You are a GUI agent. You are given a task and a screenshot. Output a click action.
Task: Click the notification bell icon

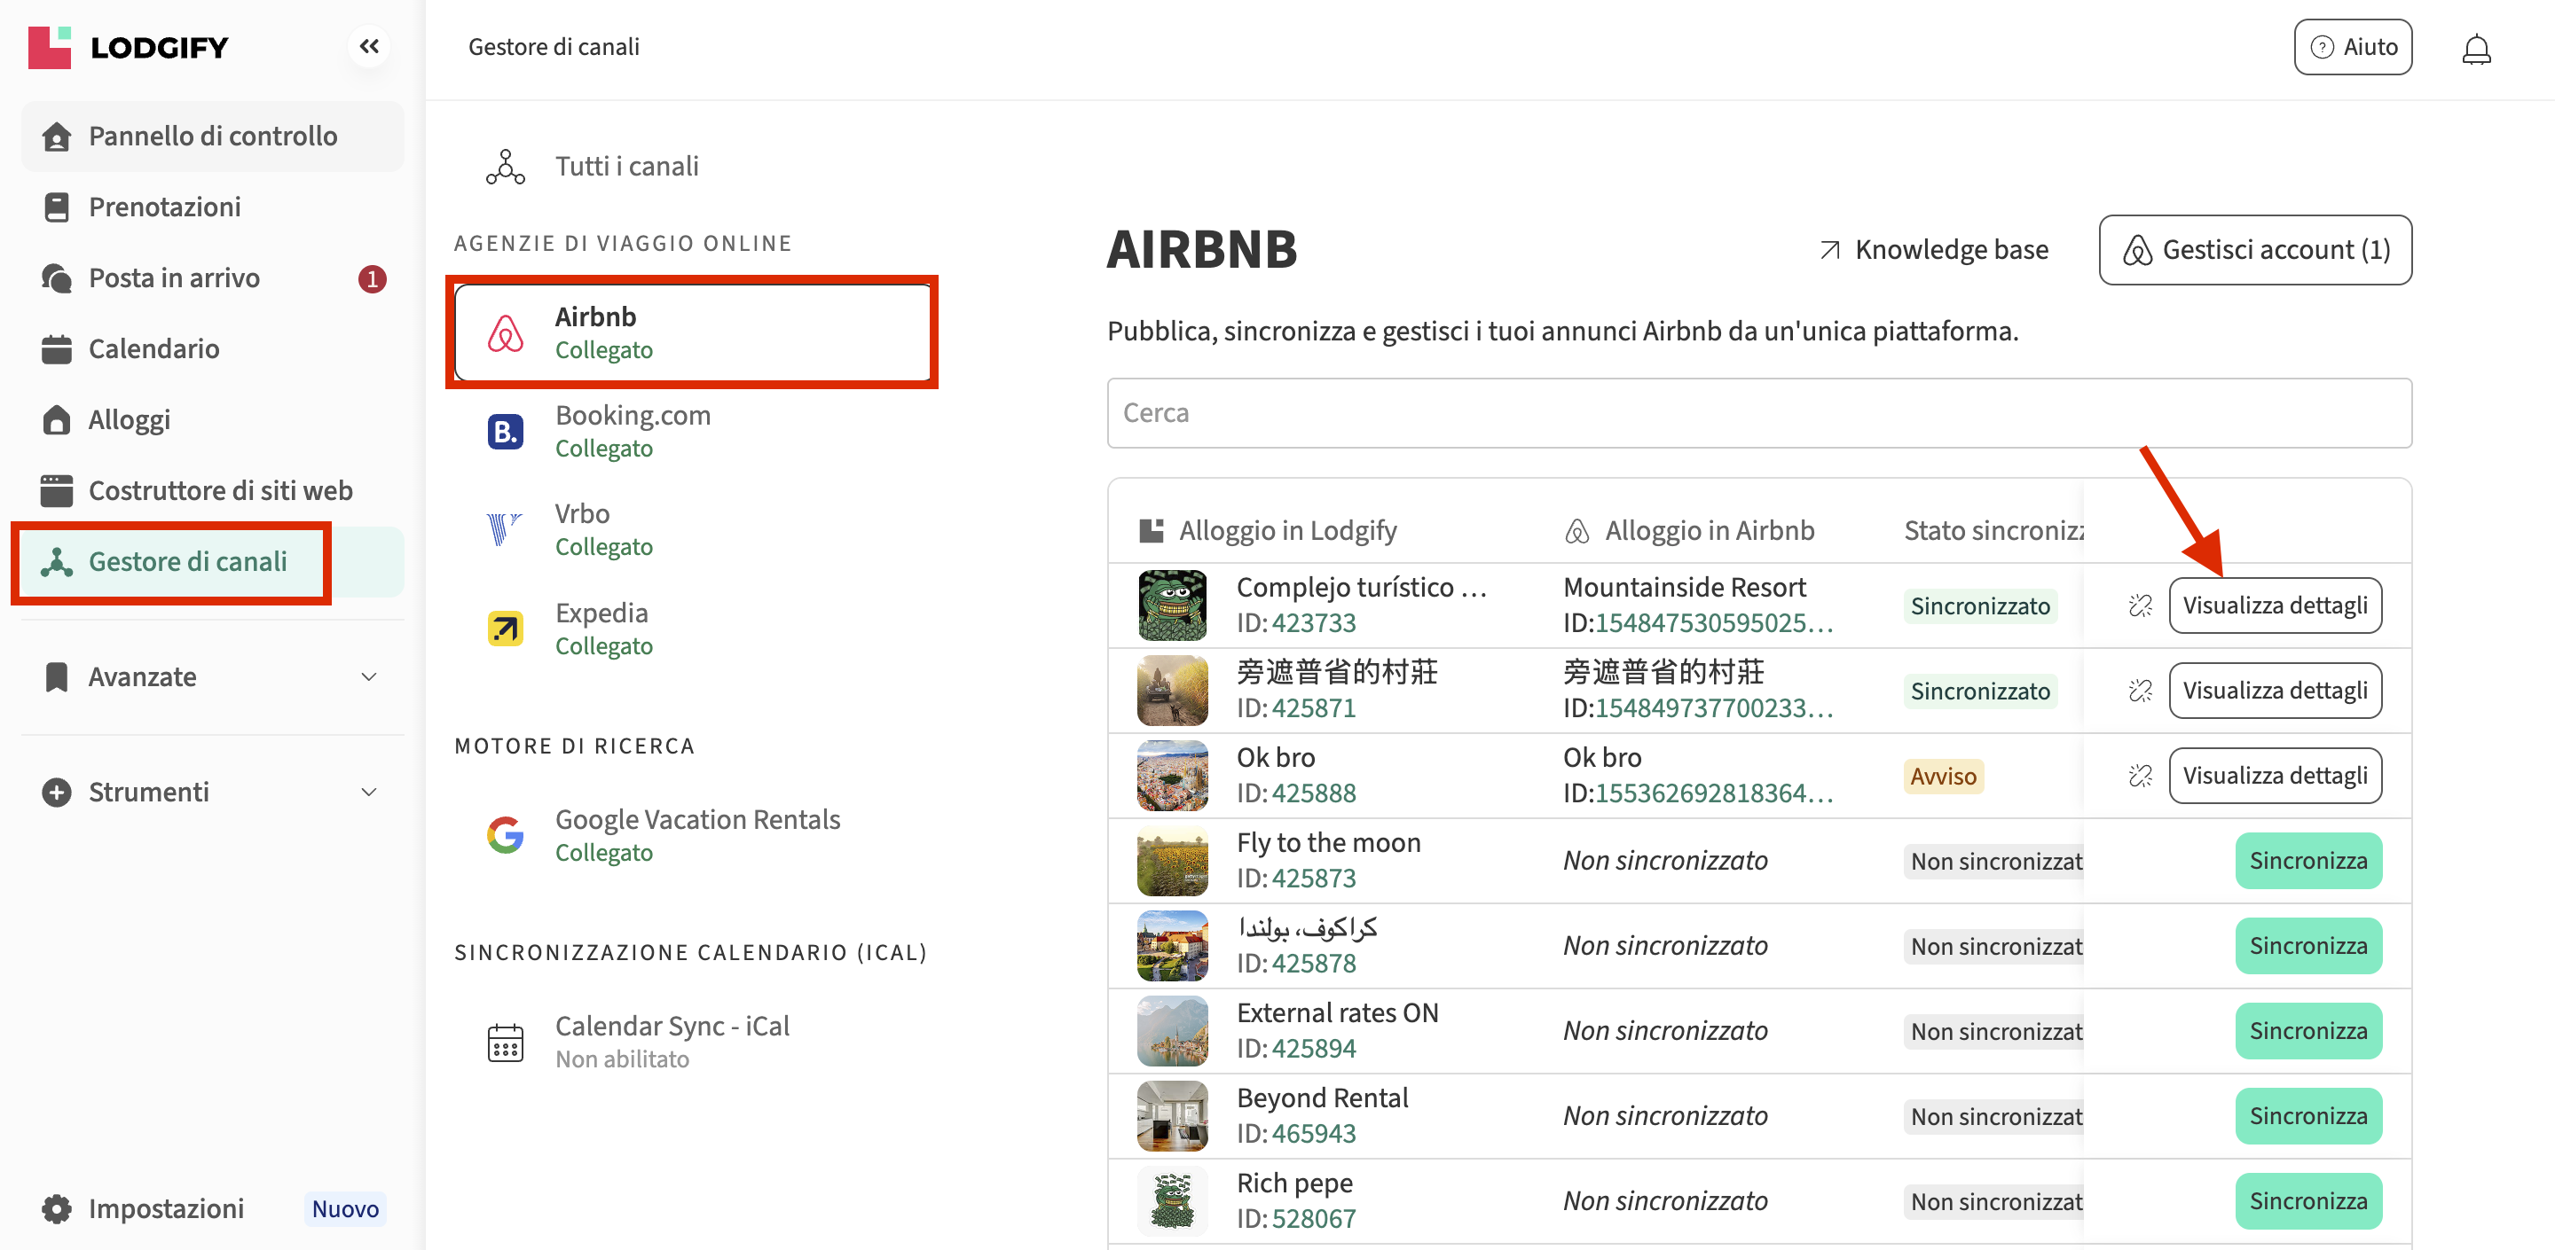pyautogui.click(x=2476, y=49)
